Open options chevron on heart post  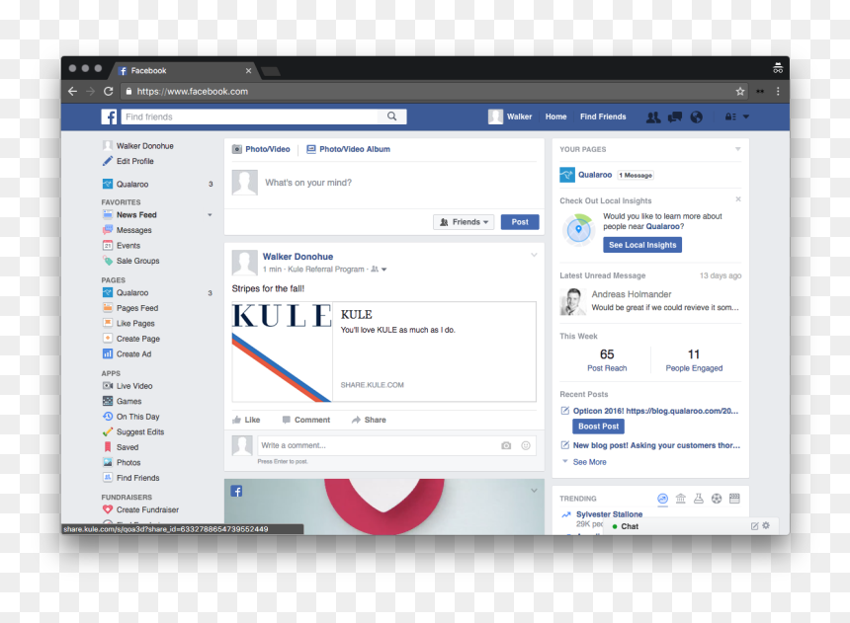534,491
